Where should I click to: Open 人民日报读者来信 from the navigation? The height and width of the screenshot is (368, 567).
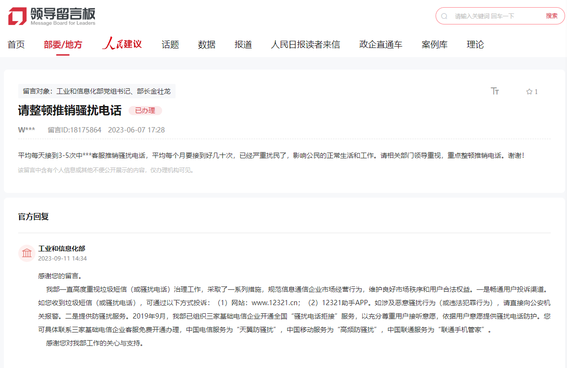306,44
